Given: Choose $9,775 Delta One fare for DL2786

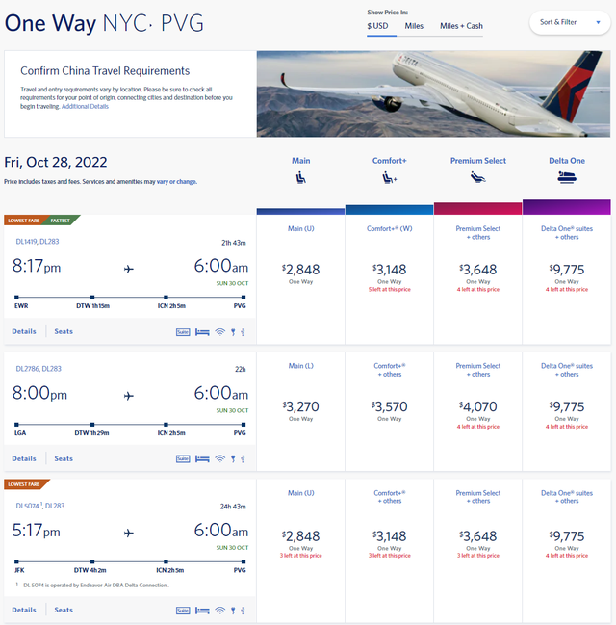Looking at the screenshot, I should (x=566, y=408).
